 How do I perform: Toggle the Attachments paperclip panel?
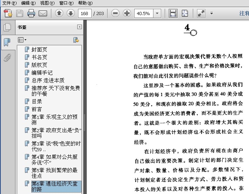7,57
